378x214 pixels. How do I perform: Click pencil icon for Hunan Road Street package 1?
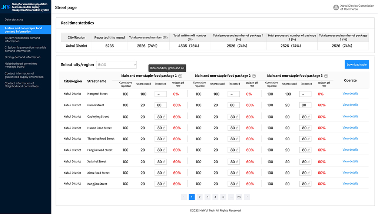tap(164, 128)
